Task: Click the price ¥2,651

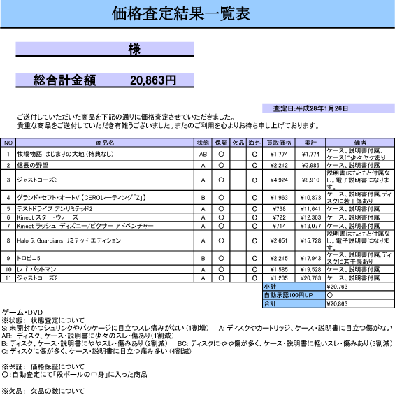Action: [279, 240]
